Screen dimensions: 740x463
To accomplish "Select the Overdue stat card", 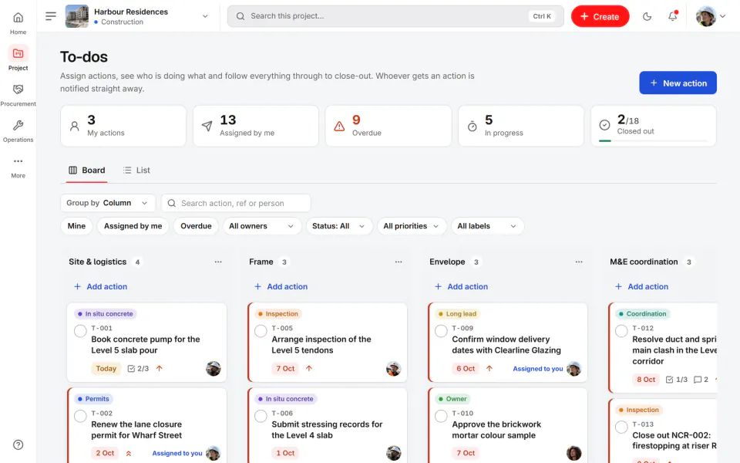I will point(388,126).
